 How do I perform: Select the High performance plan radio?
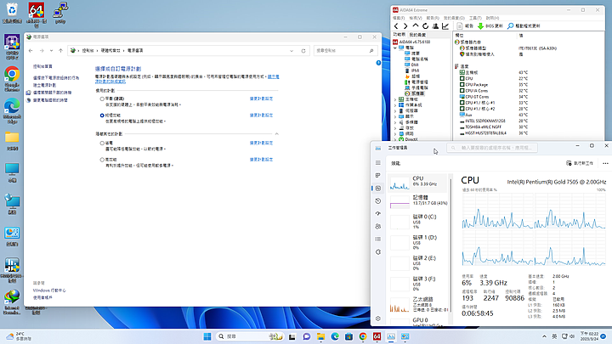tap(102, 160)
